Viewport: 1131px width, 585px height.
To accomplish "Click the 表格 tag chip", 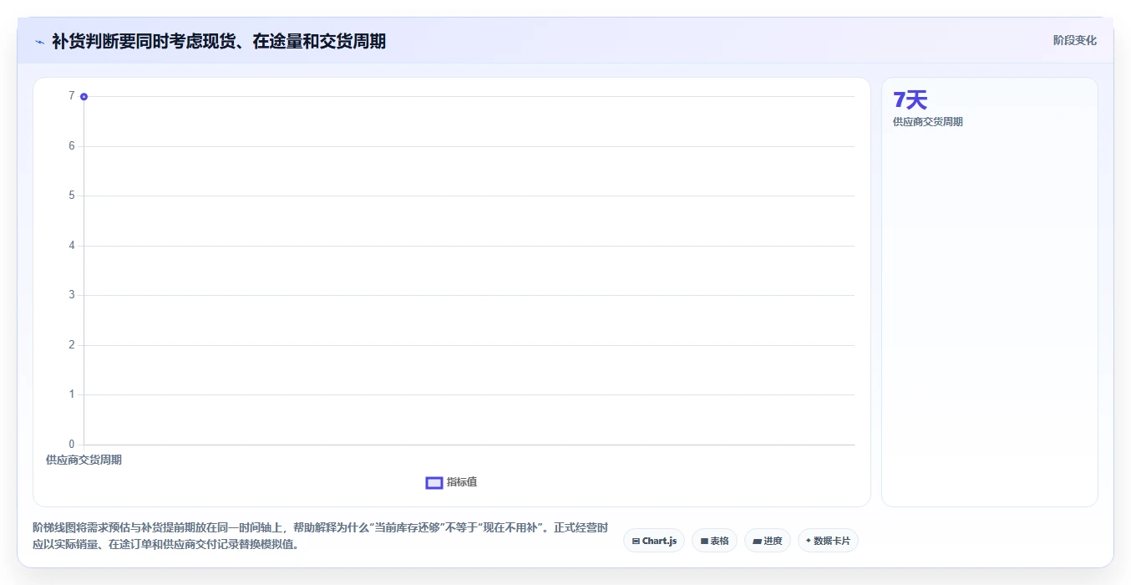I will (x=714, y=541).
